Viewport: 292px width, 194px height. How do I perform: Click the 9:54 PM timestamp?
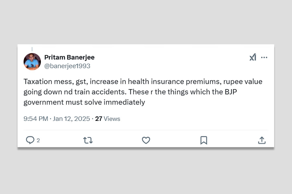(x=36, y=119)
